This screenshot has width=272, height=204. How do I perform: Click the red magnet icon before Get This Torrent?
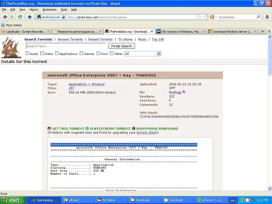coord(49,128)
